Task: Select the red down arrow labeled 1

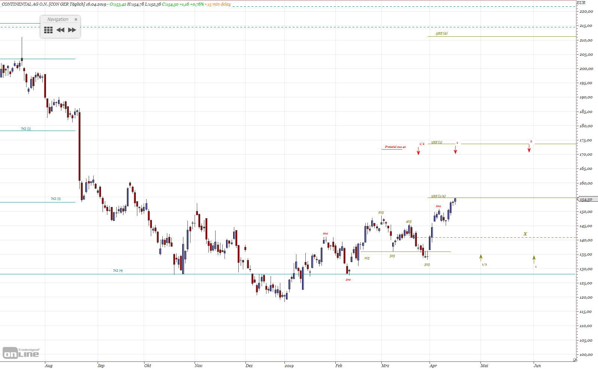Action: (x=455, y=149)
